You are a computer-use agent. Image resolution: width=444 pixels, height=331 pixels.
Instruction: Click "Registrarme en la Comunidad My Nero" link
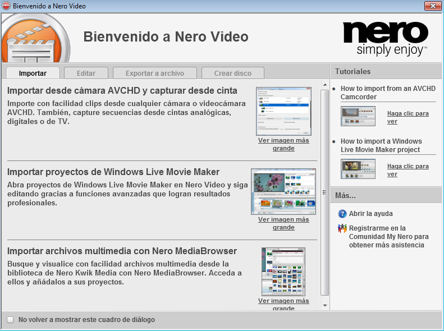pos(388,237)
